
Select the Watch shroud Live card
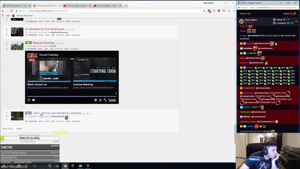point(49,73)
